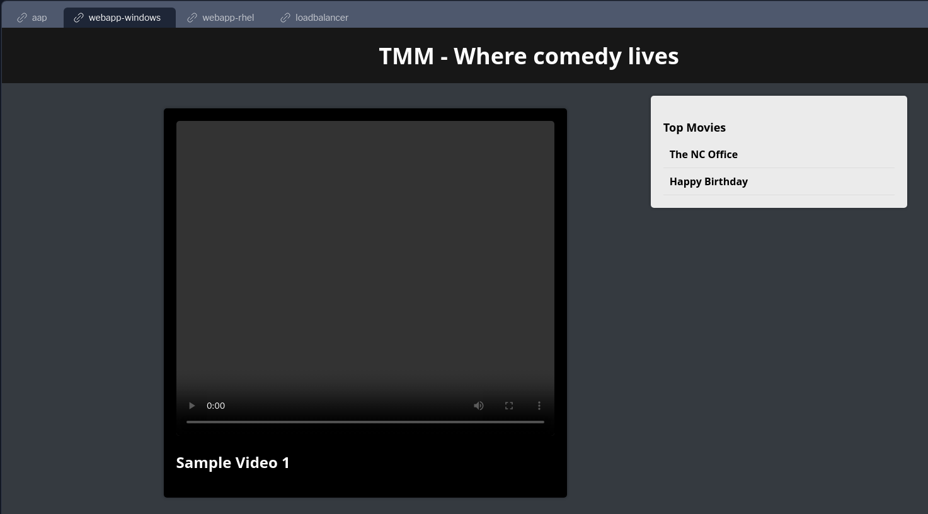Switch to the loadbalancer tab

pyautogui.click(x=314, y=18)
